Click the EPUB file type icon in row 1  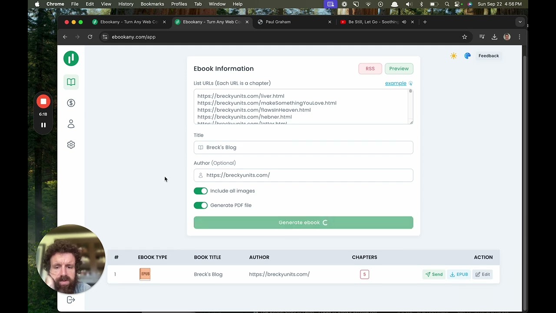pos(145,274)
